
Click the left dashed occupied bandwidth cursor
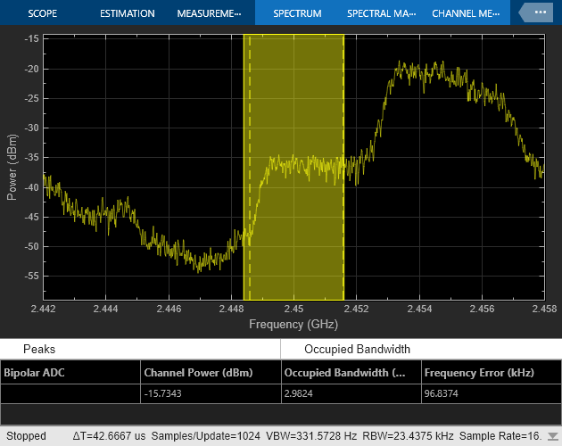[250, 178]
